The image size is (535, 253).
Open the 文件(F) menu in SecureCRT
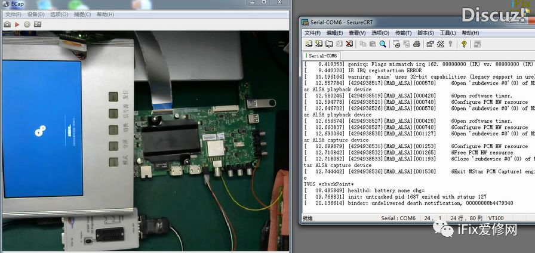[312, 33]
